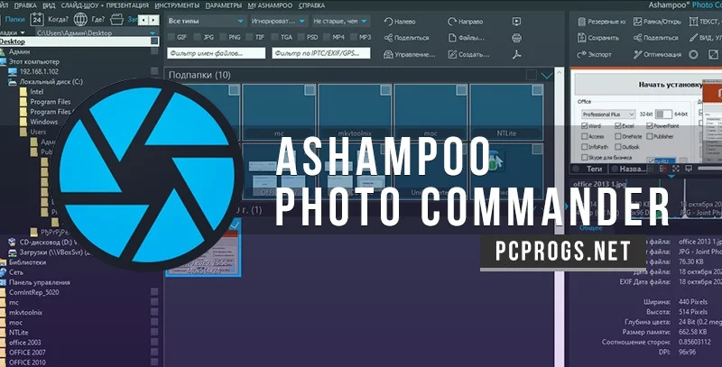This screenshot has width=722, height=367.
Task: Open Управление... management icon
Action: [388, 54]
